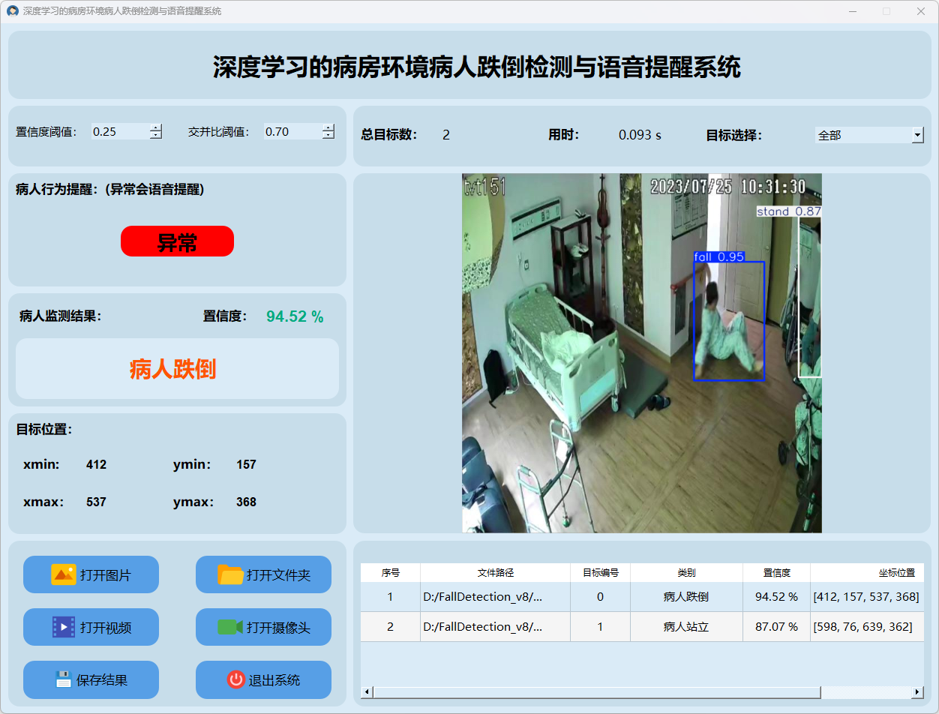Load a video with 打开视频 label
939x714 pixels.
(x=106, y=628)
